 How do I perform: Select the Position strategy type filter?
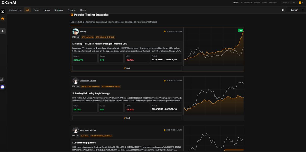(x=71, y=10)
